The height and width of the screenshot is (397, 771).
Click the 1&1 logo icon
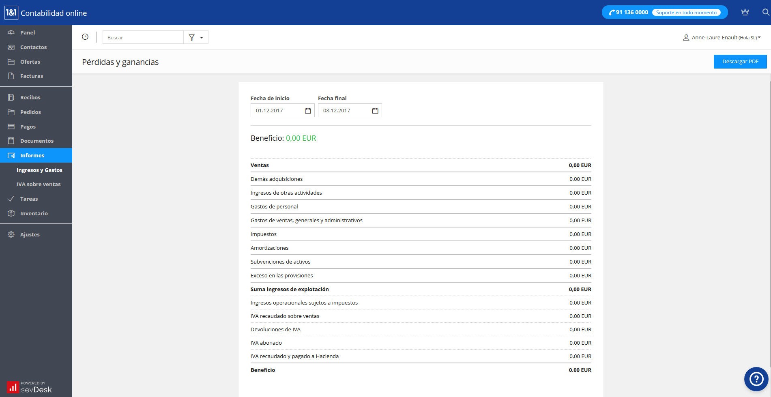pyautogui.click(x=11, y=13)
